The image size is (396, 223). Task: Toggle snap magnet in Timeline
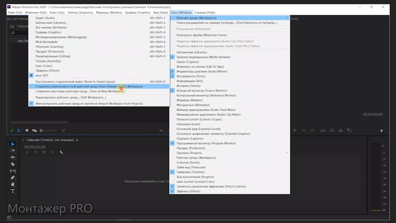click(x=36, y=152)
